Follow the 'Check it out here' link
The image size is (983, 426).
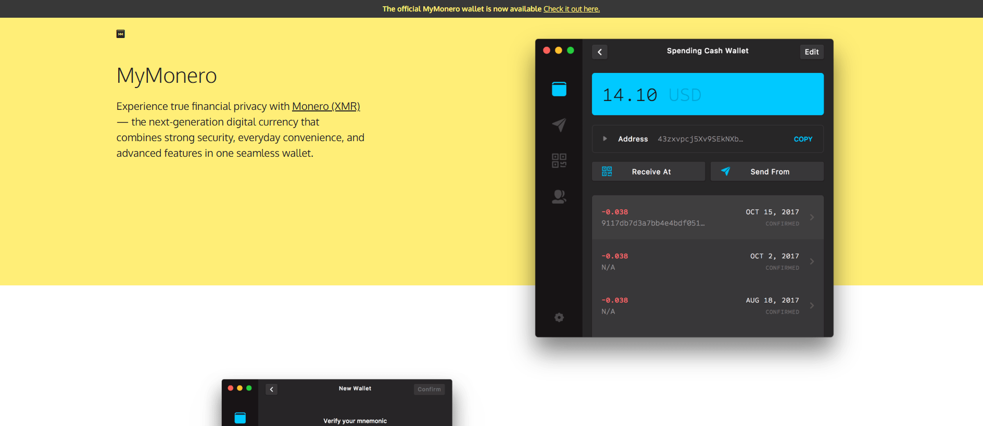coord(572,9)
